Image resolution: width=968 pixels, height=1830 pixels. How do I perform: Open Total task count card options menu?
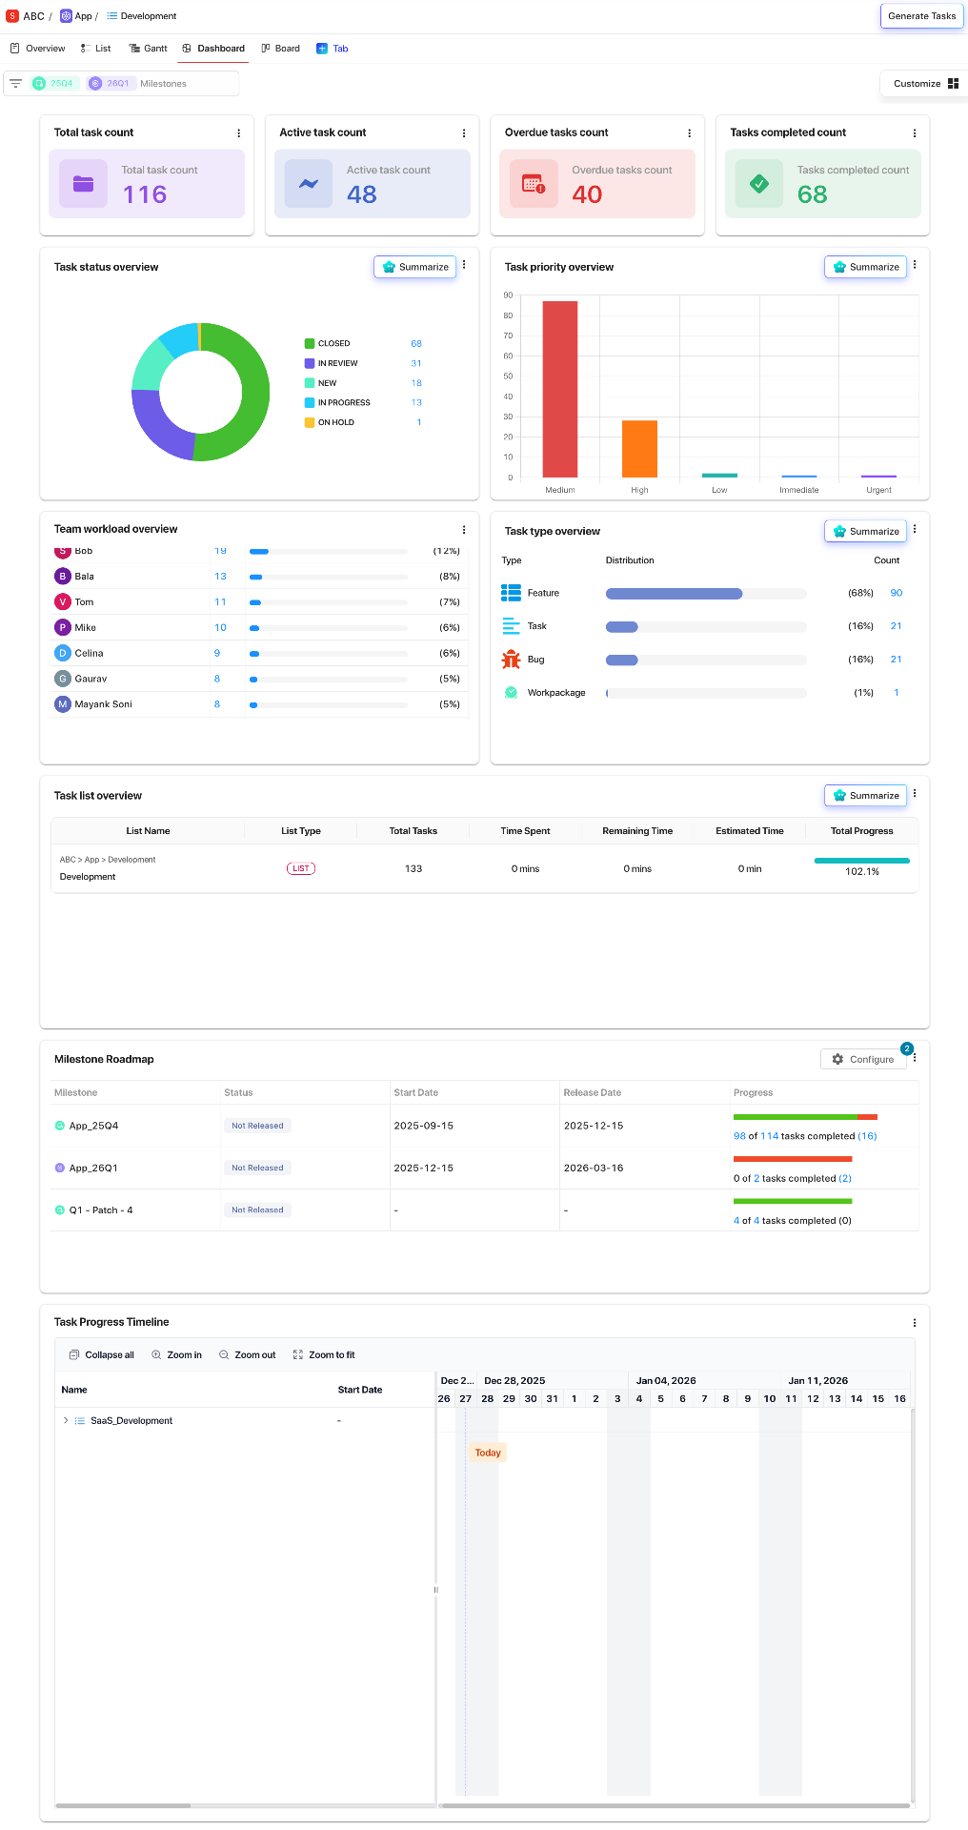(238, 133)
